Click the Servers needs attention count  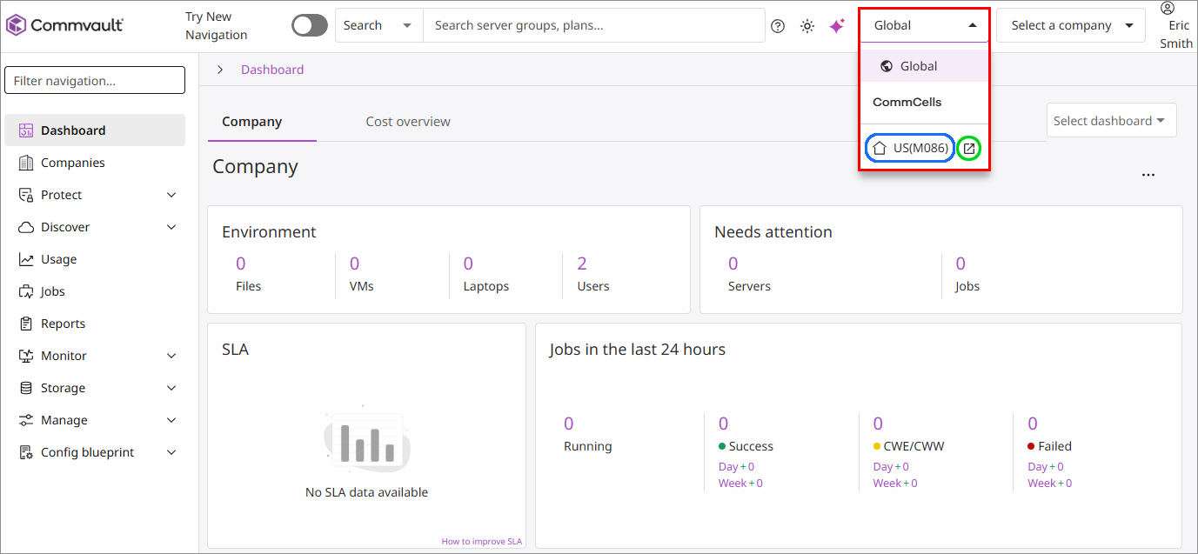click(733, 264)
